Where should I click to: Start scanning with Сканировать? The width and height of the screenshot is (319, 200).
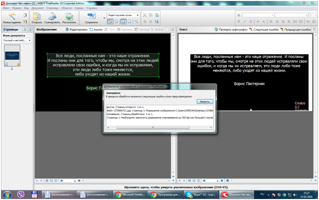(52, 18)
